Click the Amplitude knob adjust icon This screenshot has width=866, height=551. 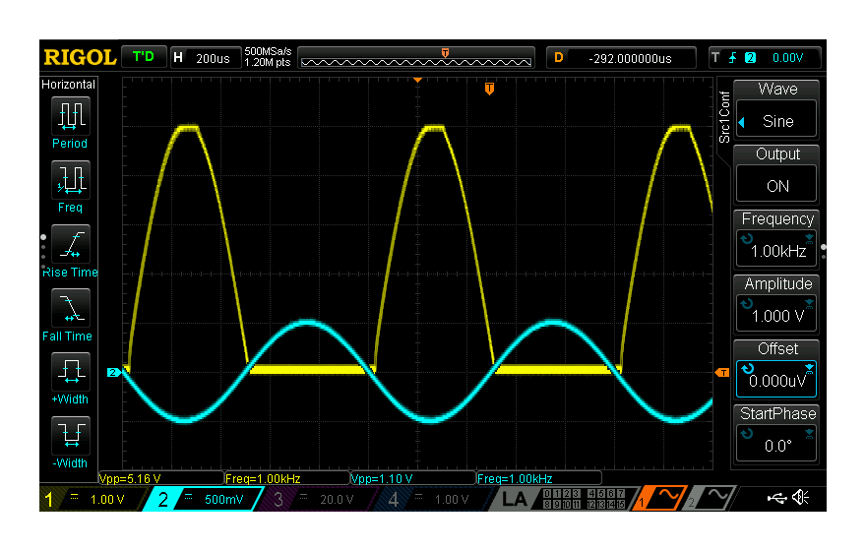click(x=747, y=304)
